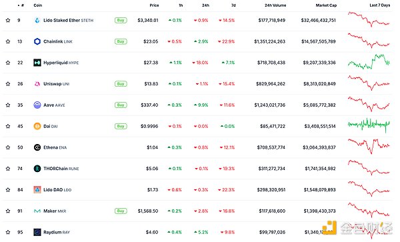Sort table by Market Cap header

pyautogui.click(x=326, y=5)
